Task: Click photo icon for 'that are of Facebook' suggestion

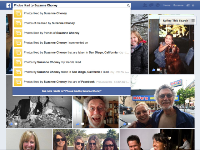Action: pos(18,82)
